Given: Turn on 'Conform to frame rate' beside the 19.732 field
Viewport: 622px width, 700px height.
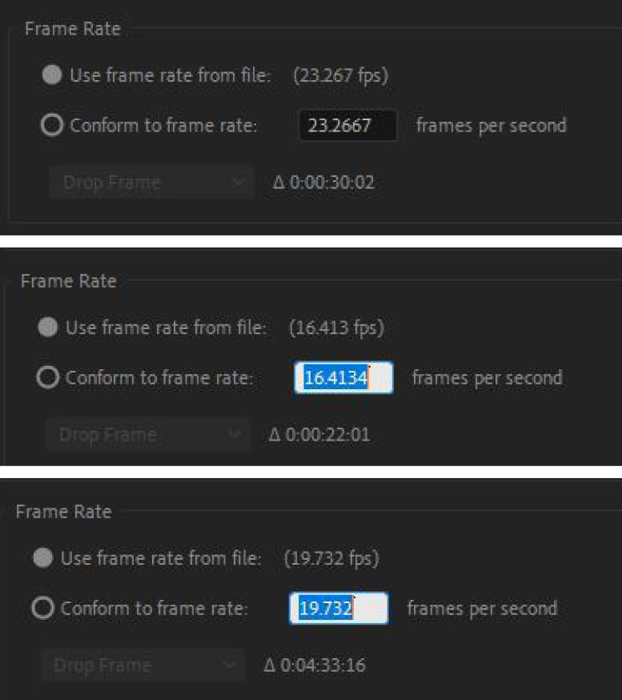Looking at the screenshot, I should tap(43, 608).
